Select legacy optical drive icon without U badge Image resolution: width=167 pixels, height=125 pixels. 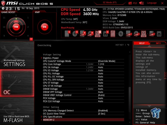(x=121, y=34)
